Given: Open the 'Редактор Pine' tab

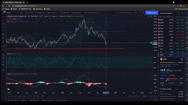Looking at the screenshot, I should pyautogui.click(x=34, y=100).
